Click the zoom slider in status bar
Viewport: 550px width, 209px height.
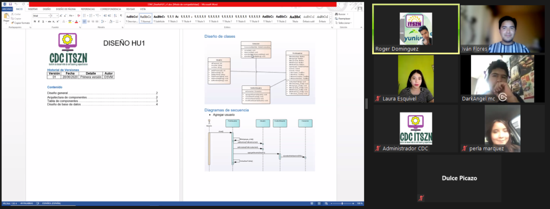pos(342,204)
